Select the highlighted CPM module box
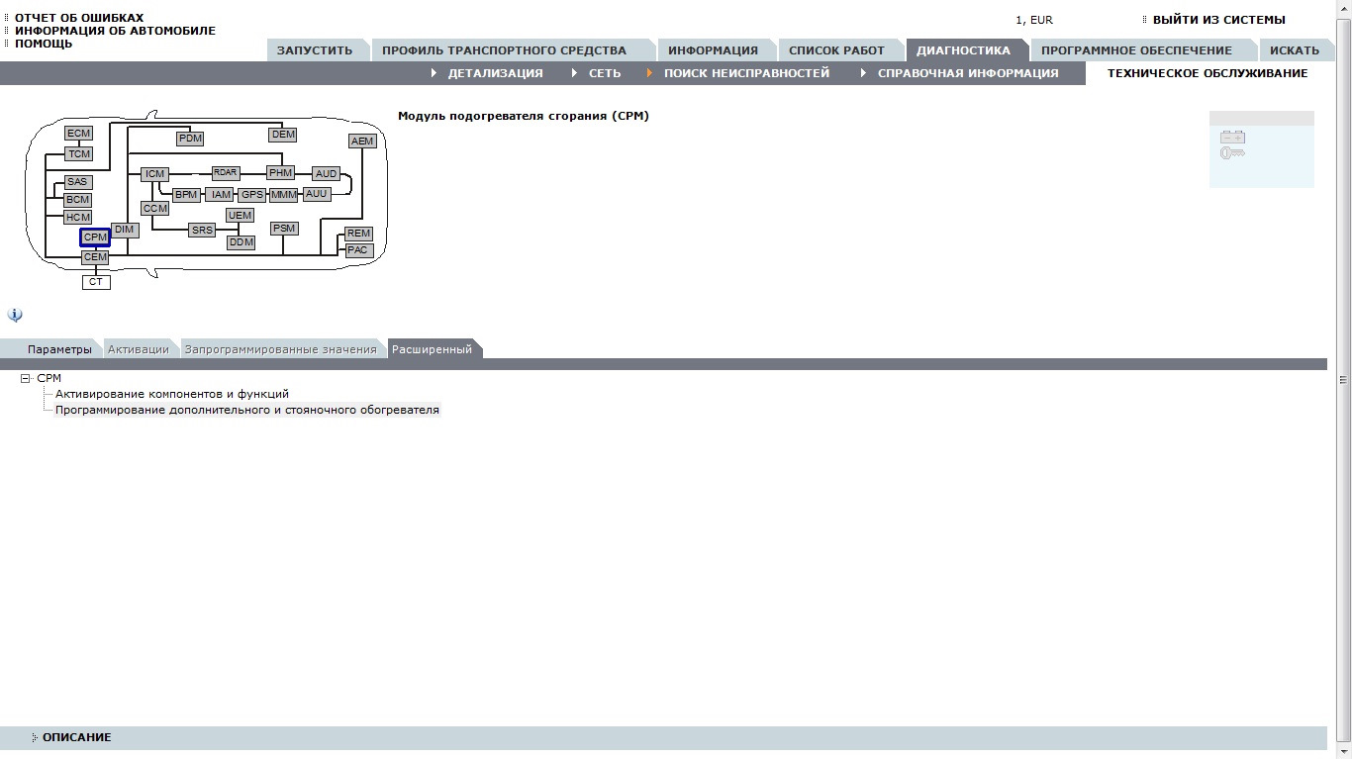The height and width of the screenshot is (759, 1352). pos(95,237)
